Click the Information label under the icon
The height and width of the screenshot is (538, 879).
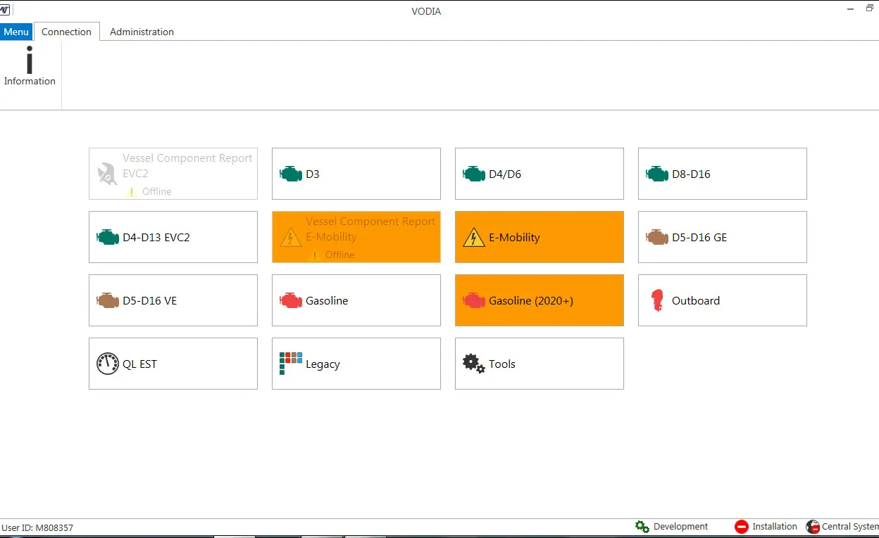[x=30, y=81]
